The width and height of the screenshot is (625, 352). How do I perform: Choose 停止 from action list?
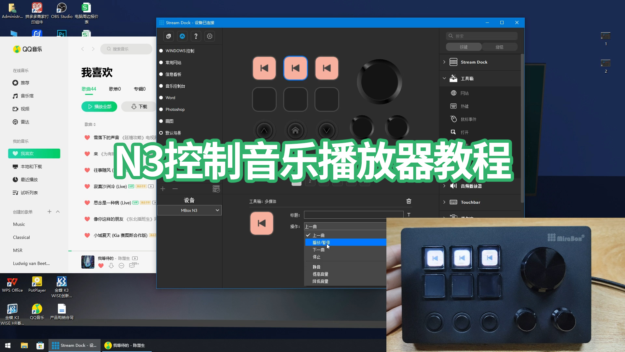tap(346, 257)
